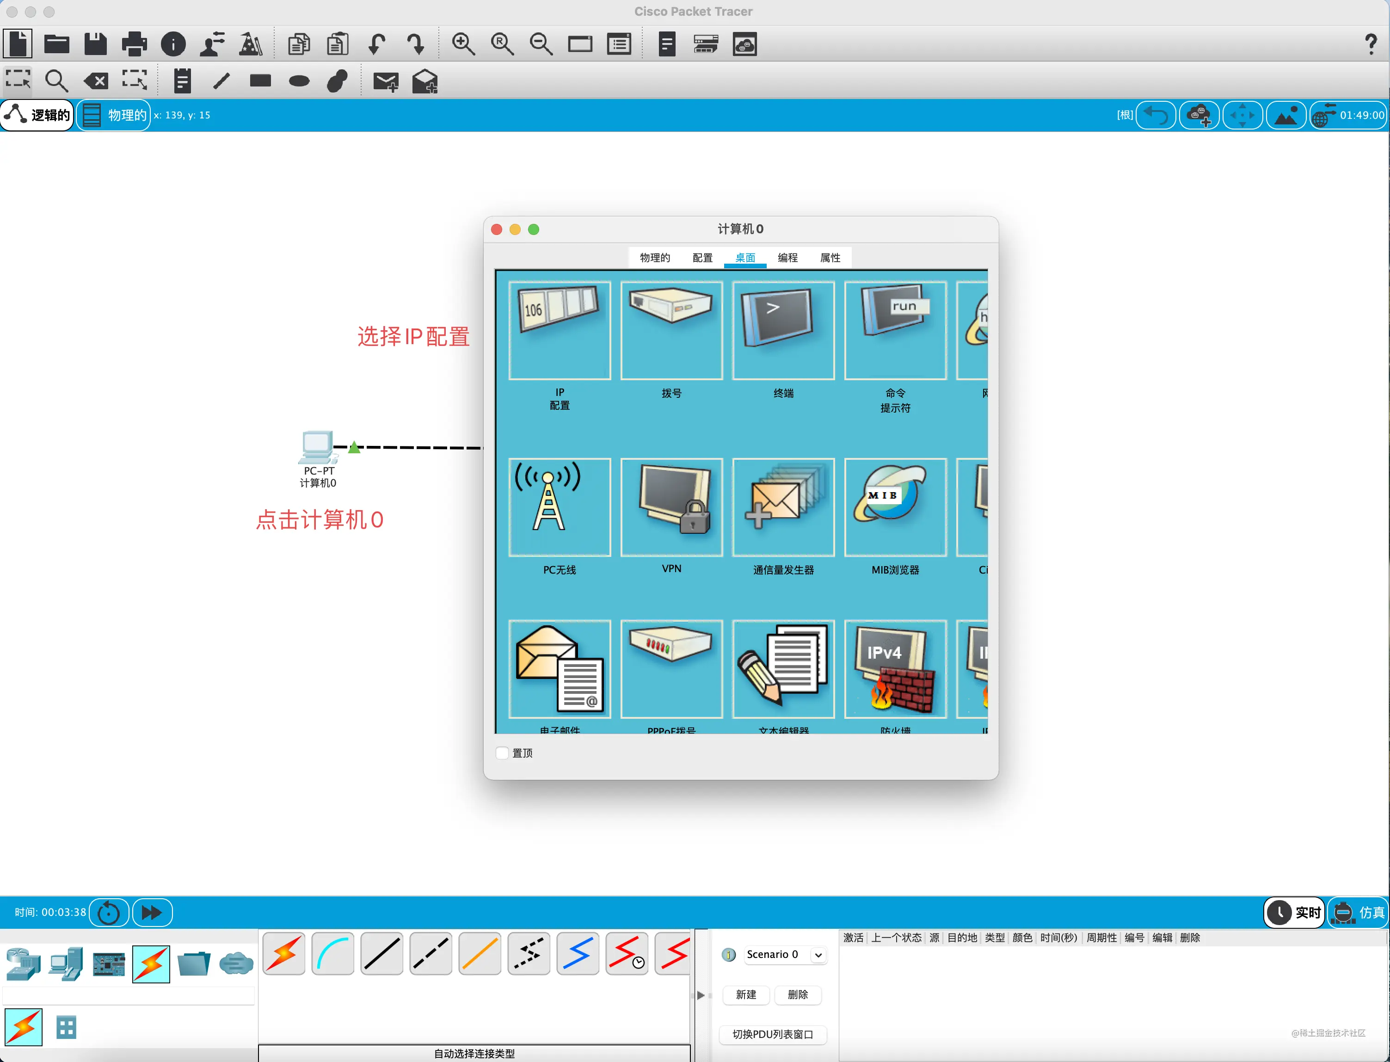
Task: Open 配置 tab in 计算机0 window
Action: 702,257
